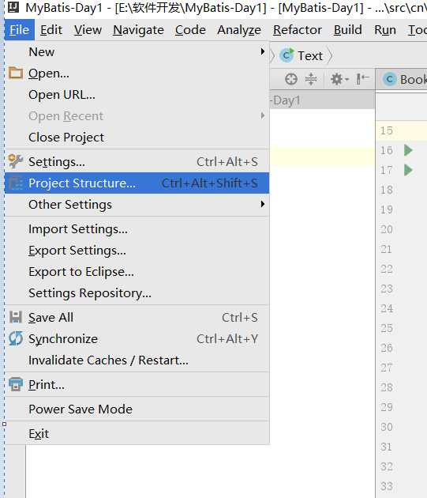Open the Settings menu entry
The height and width of the screenshot is (498, 427).
(x=137, y=162)
